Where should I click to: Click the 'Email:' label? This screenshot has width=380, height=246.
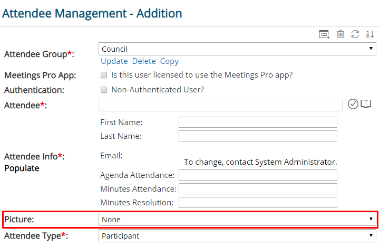(112, 156)
